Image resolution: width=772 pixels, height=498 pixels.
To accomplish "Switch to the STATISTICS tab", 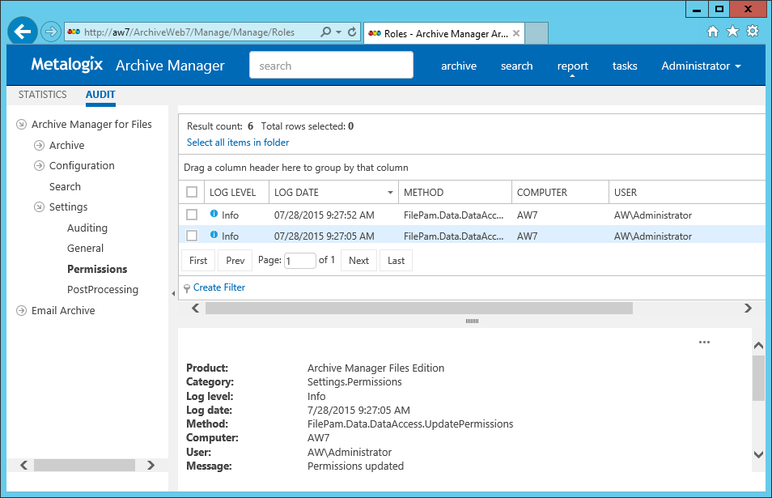I will tap(43, 95).
